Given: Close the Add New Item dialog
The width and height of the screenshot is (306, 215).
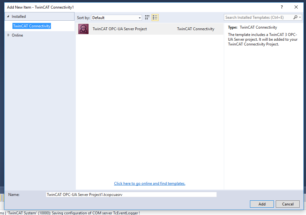Looking at the screenshot, I should tap(296, 7).
